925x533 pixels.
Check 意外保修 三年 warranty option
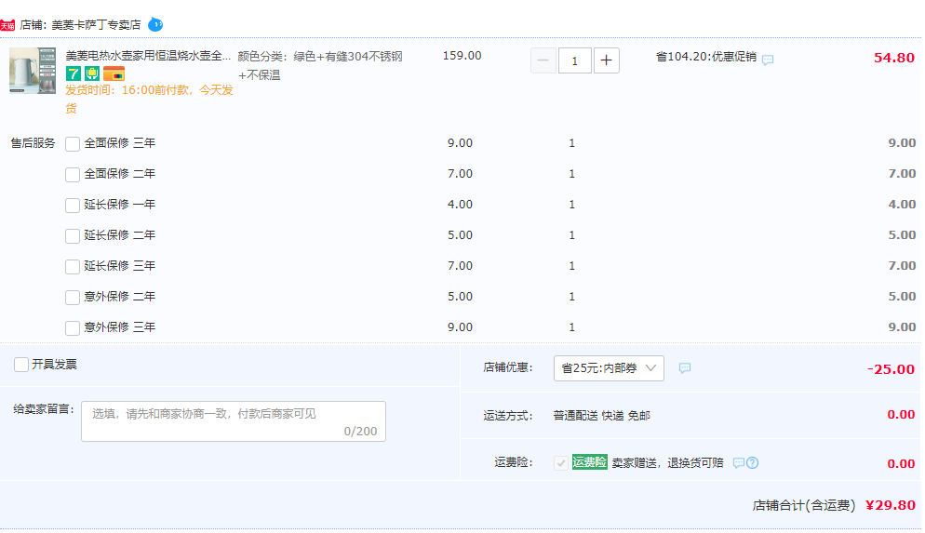(x=73, y=327)
